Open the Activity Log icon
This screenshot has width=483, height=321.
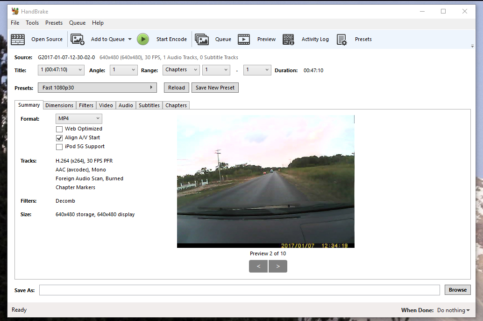point(288,40)
